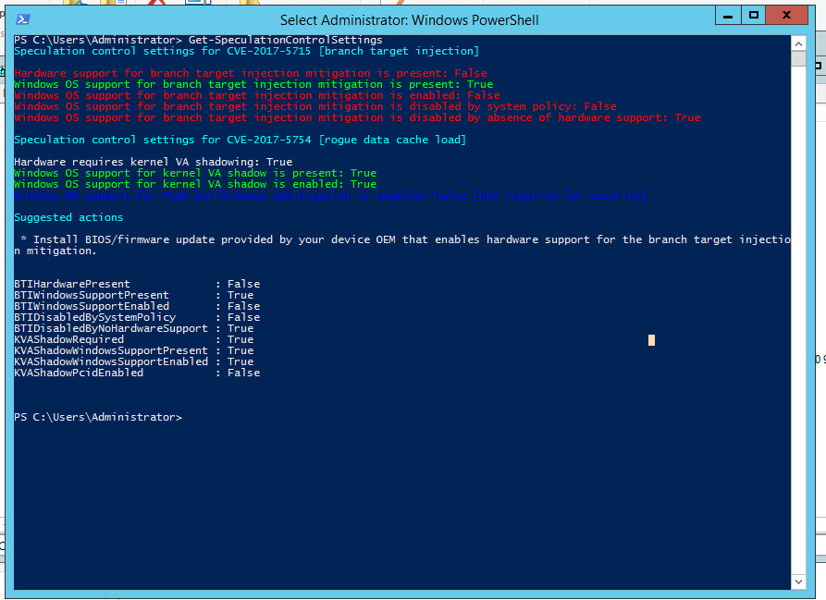Maximize the PowerShell window

pos(754,16)
